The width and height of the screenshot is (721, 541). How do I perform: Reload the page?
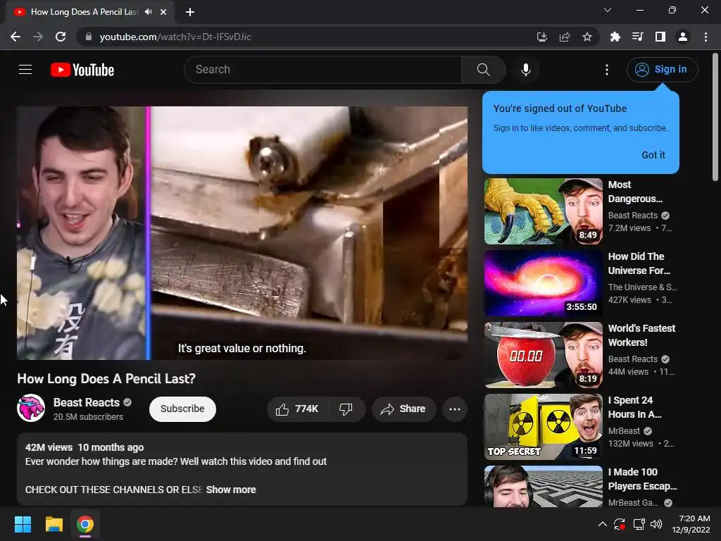(x=61, y=37)
